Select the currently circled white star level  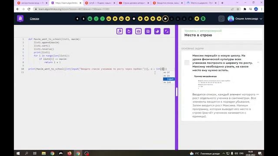[165, 19]
